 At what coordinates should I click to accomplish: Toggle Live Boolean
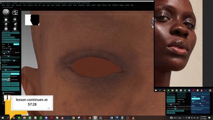click(14, 80)
